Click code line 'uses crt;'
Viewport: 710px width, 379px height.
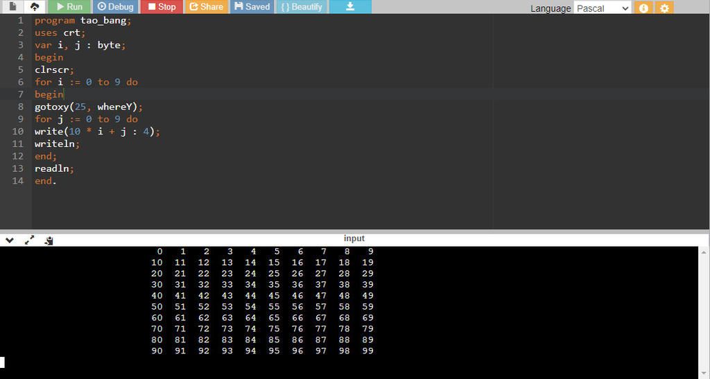pyautogui.click(x=60, y=33)
